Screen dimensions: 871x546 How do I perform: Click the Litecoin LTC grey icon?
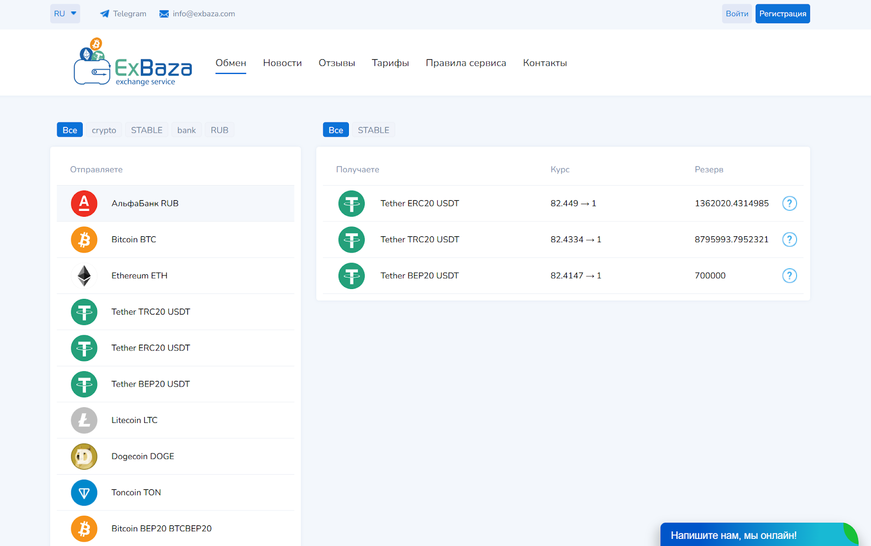point(84,420)
